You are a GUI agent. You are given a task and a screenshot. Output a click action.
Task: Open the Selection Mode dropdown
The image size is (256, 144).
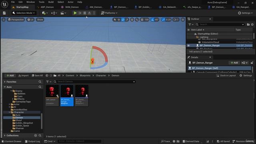click(x=24, y=13)
